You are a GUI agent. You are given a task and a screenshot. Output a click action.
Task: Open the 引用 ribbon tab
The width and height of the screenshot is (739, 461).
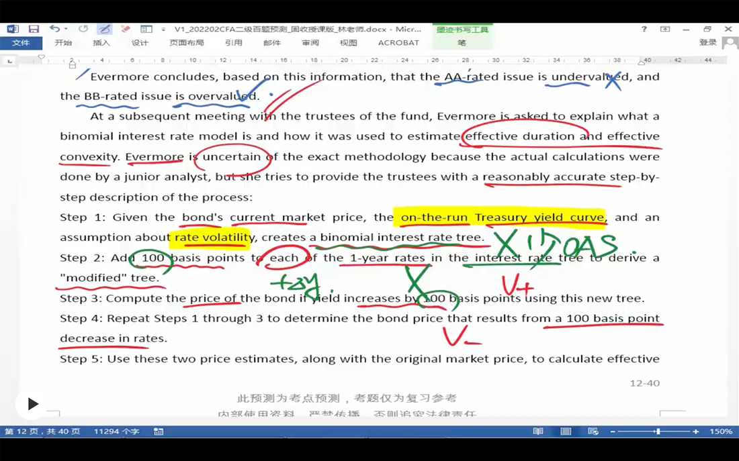[x=233, y=43]
